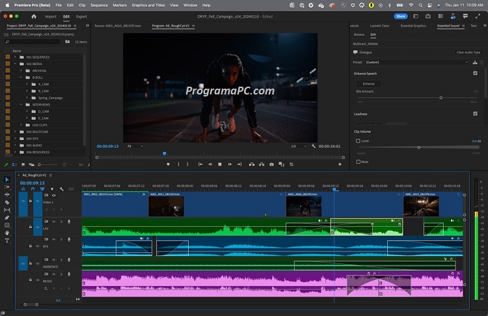
Task: Click the Clear Audio Type button
Action: (x=468, y=52)
